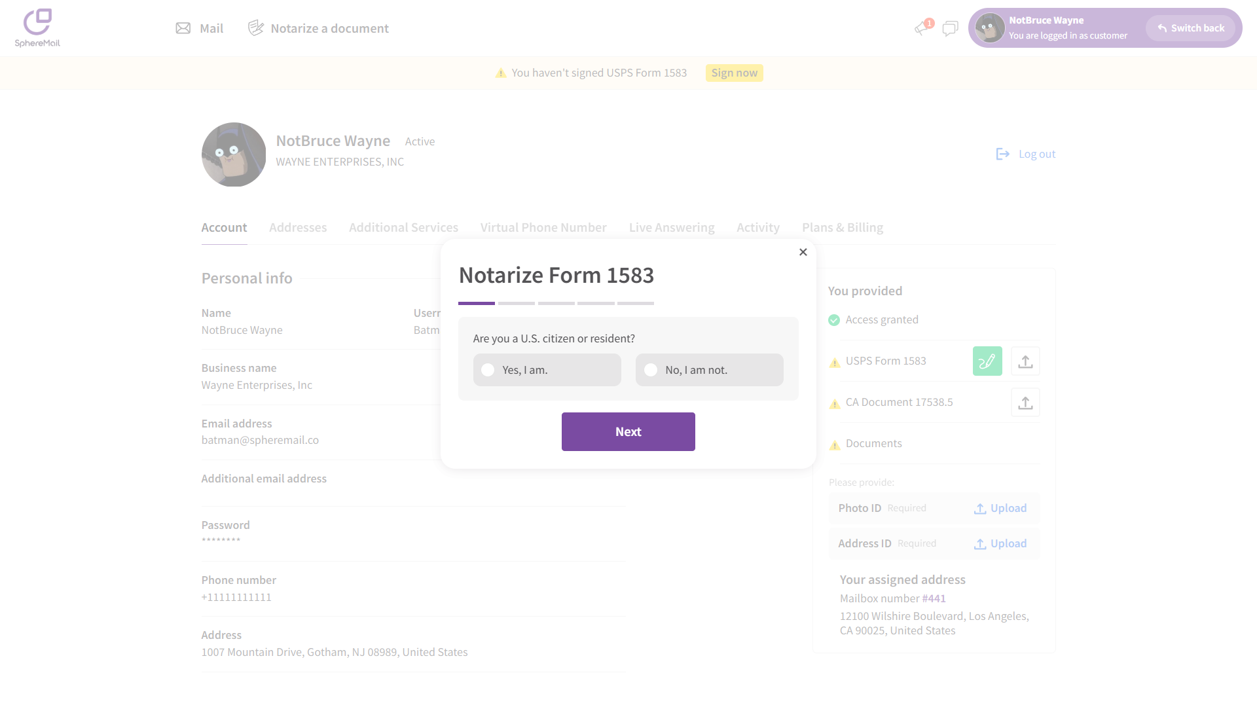Open the chat messages icon
Image resolution: width=1257 pixels, height=707 pixels.
(950, 28)
